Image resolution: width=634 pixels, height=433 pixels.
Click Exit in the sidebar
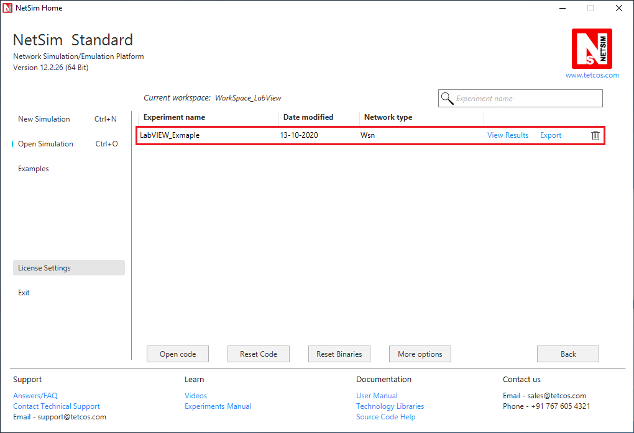(24, 292)
